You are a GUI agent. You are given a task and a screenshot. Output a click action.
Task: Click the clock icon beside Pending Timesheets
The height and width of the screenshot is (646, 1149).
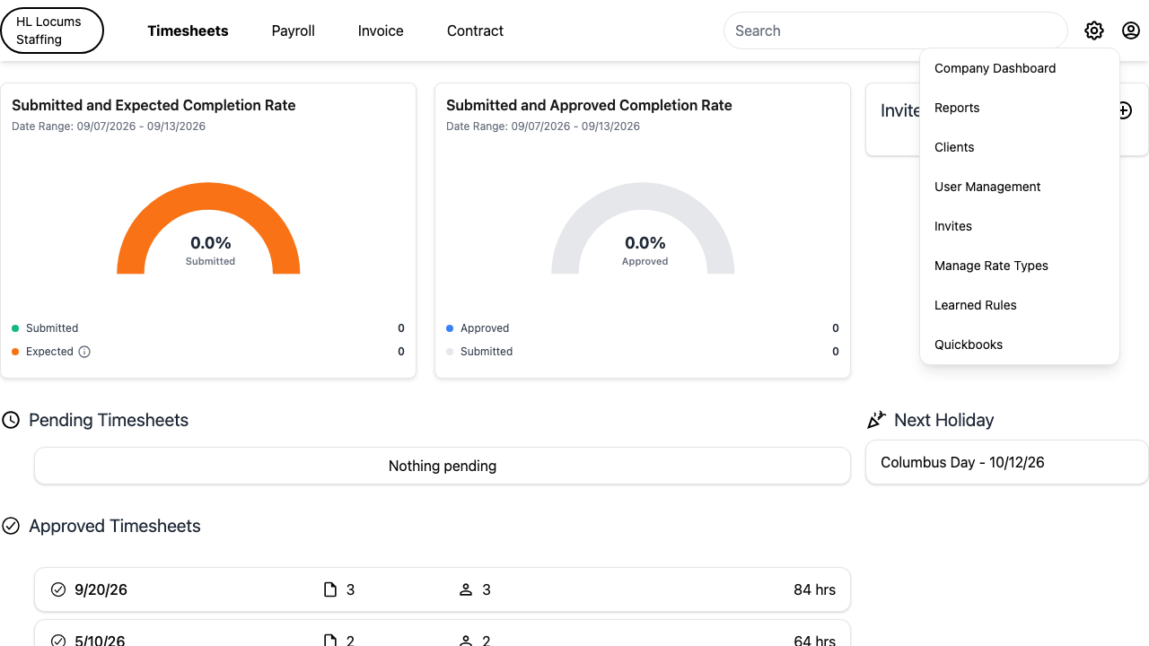11,420
